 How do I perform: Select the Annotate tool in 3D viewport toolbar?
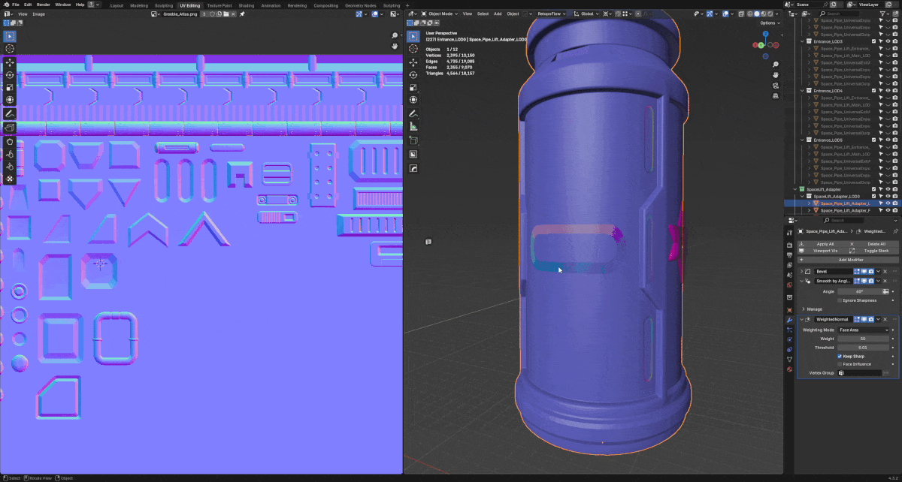pyautogui.click(x=413, y=114)
